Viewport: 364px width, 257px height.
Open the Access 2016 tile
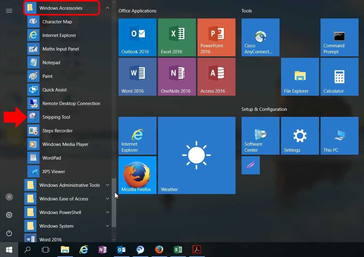pyautogui.click(x=216, y=77)
